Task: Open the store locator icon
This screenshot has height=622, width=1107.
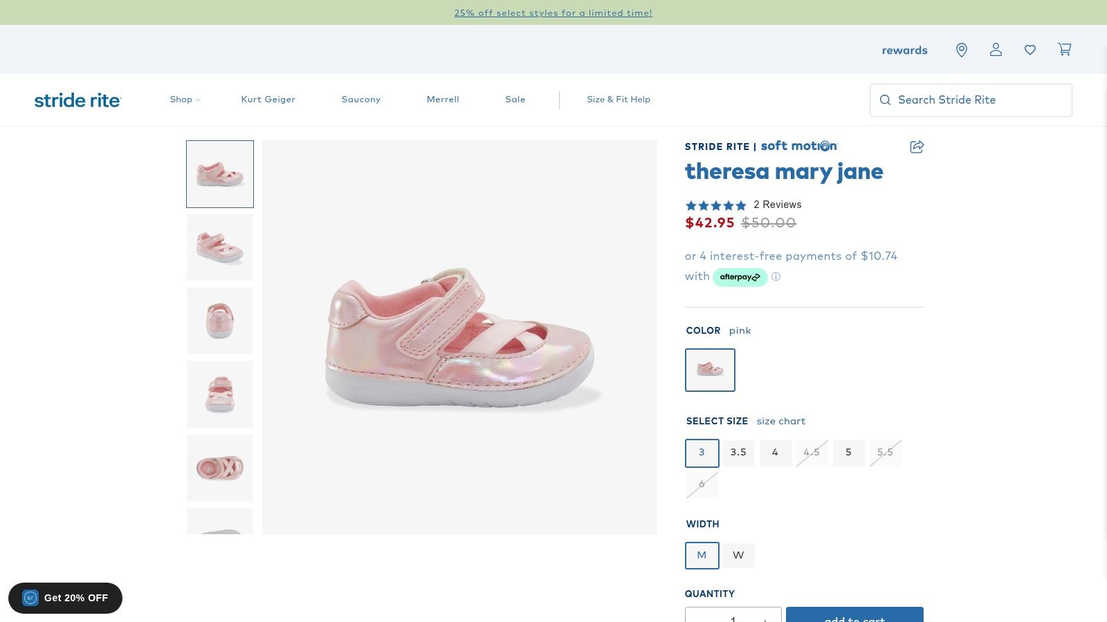Action: click(962, 49)
